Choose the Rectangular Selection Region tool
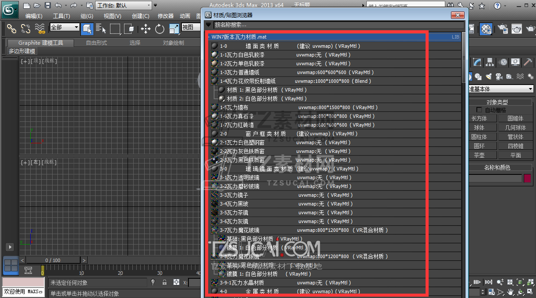The width and height of the screenshot is (536, 298). [x=115, y=29]
